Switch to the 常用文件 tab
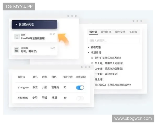The image size is (157, 125). coord(120,32)
